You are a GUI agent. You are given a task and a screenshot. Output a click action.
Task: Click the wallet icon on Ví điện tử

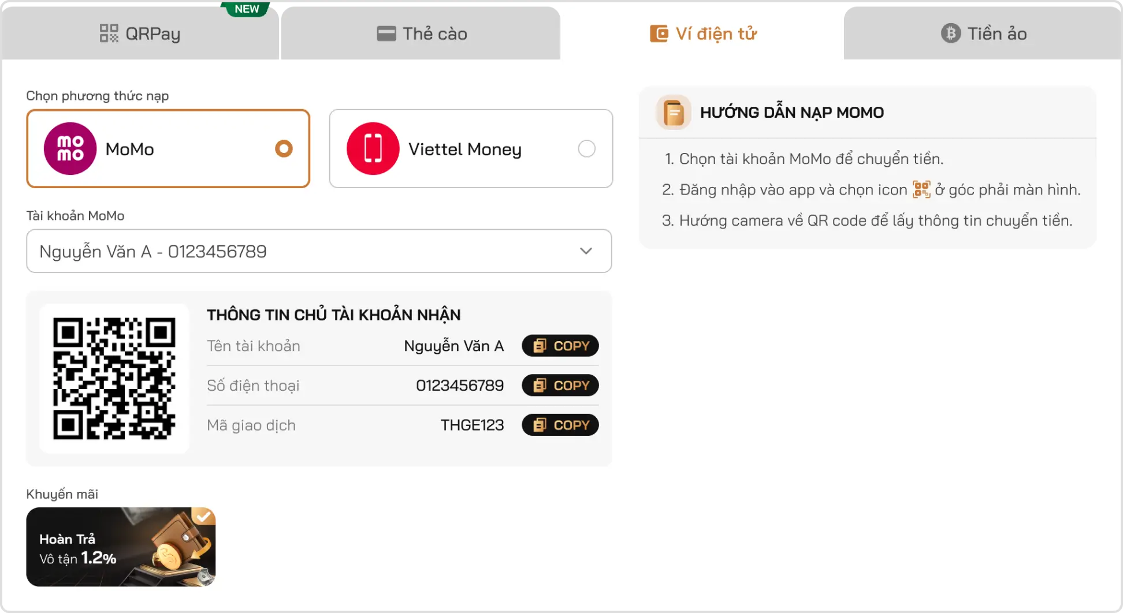[659, 33]
